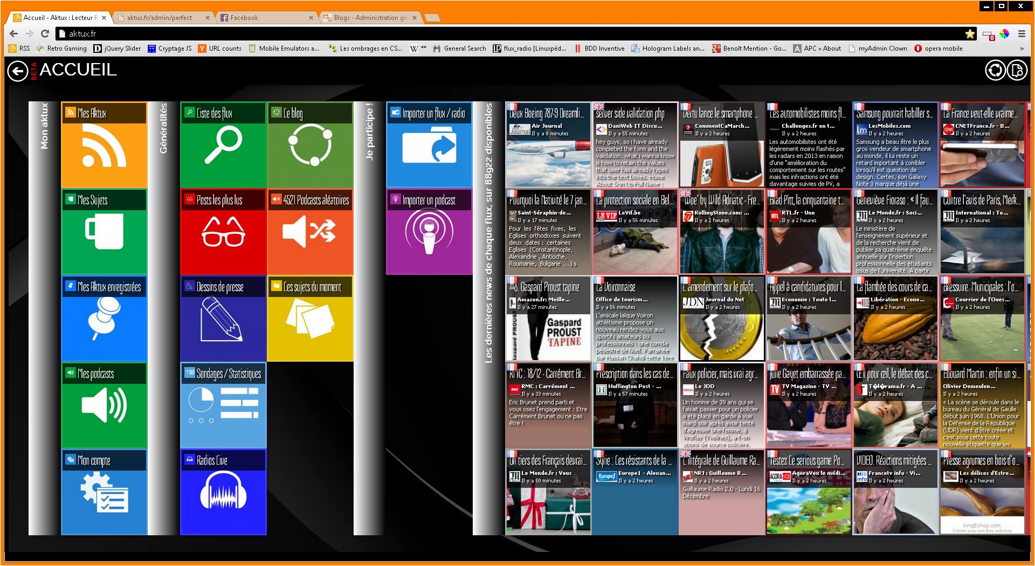Image resolution: width=1035 pixels, height=566 pixels.
Task: Click the circular refresh icon in header
Action: click(x=995, y=71)
